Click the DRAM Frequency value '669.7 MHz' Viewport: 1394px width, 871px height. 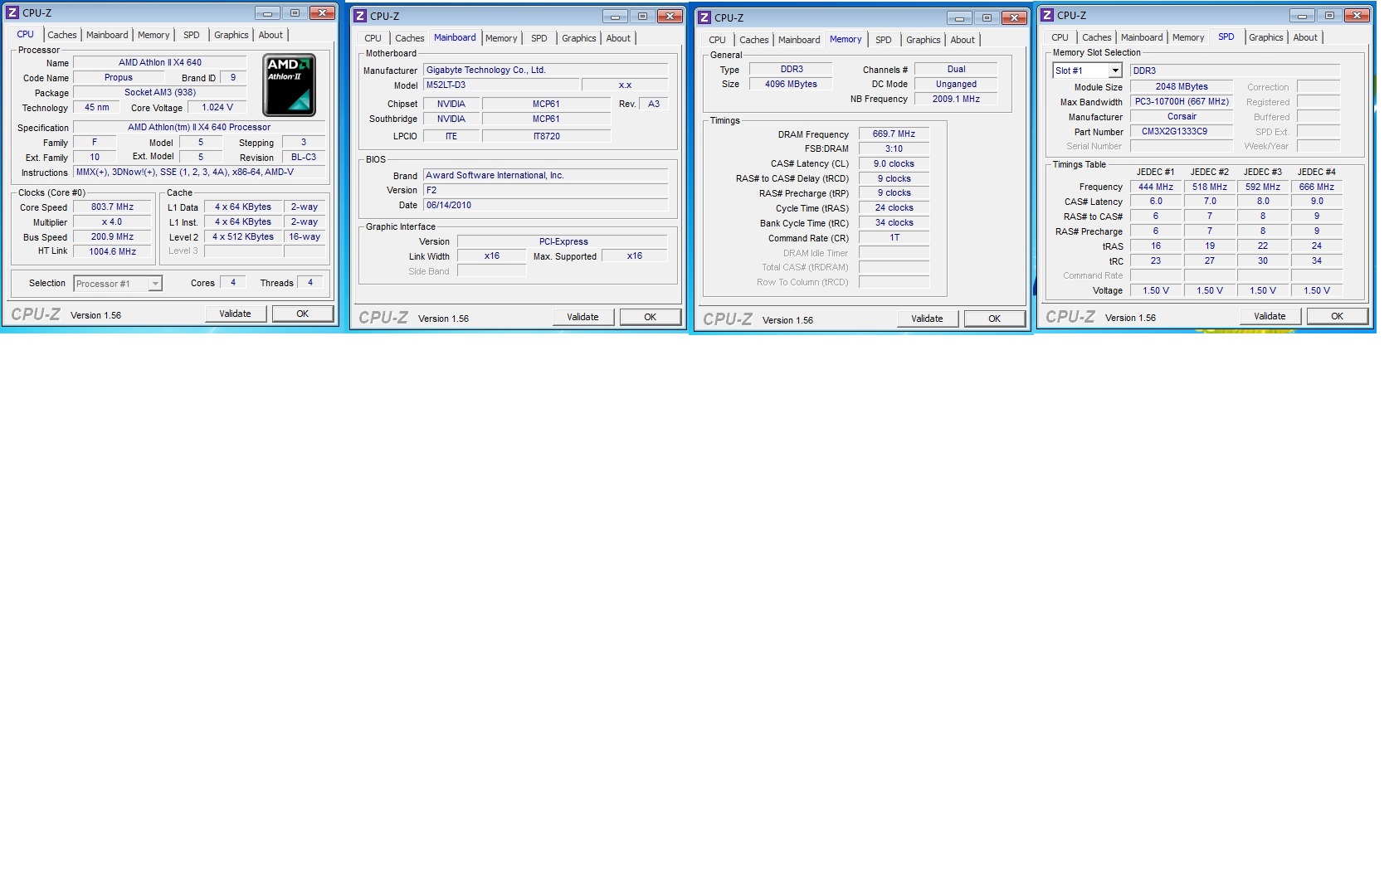(x=894, y=134)
